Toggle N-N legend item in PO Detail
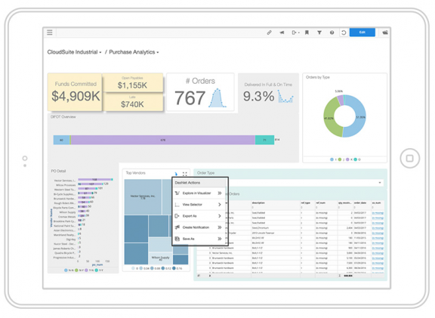Image resolution: width=435 pixels, height=318 pixels. click(x=69, y=270)
